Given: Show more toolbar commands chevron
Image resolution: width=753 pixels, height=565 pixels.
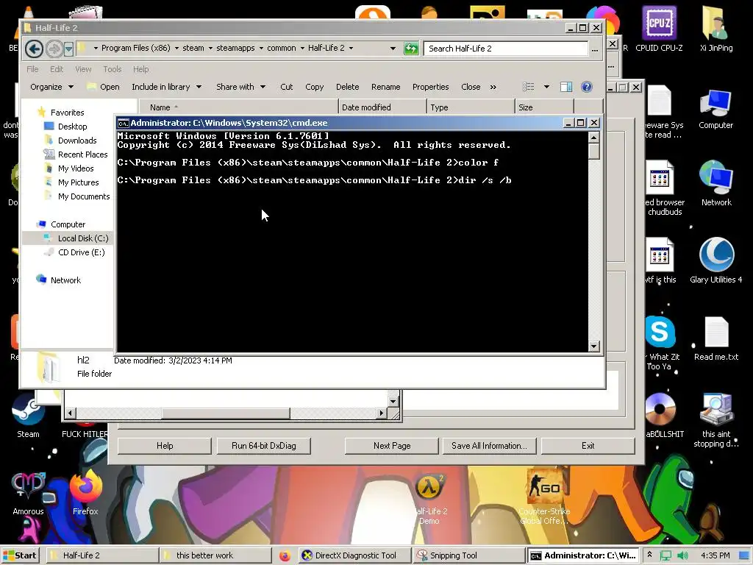Looking at the screenshot, I should (x=493, y=87).
